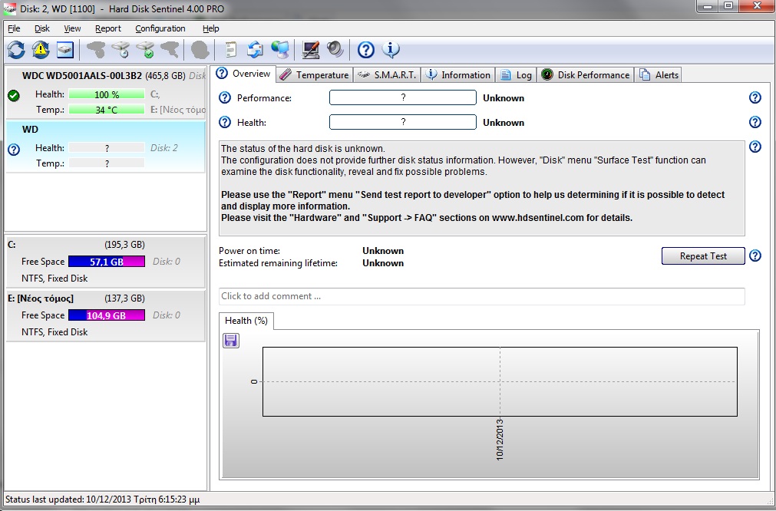Click Estimated remaining lifetime Unknown value
Viewport: 776px width, 511px height.
383,263
